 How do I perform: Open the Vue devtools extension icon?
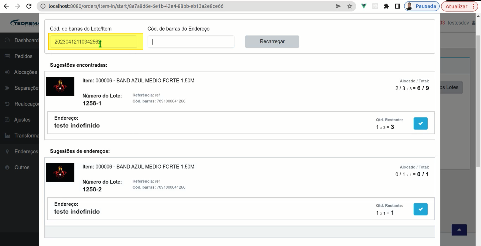364,6
